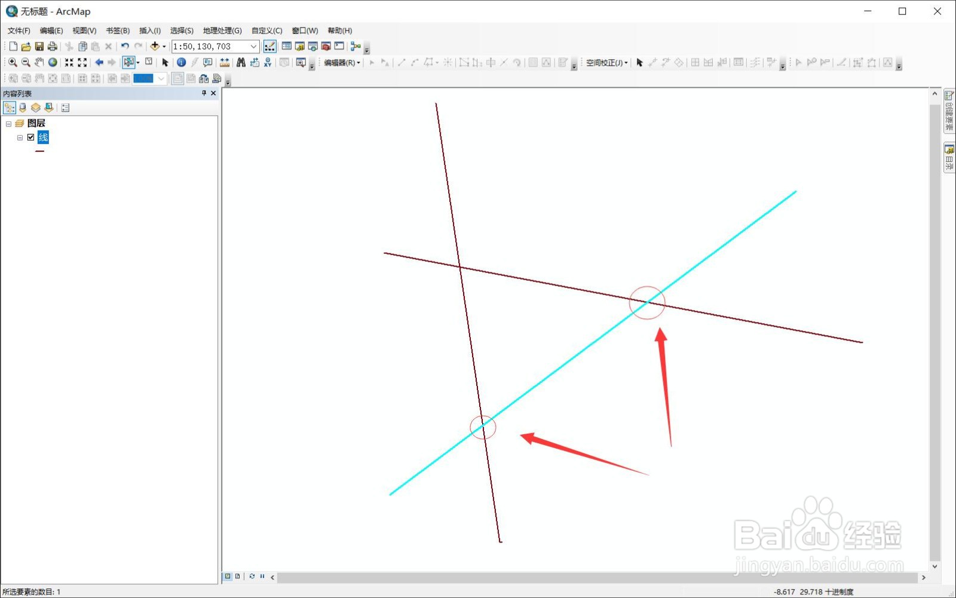Image resolution: width=956 pixels, height=598 pixels.
Task: Switch to Data View mode
Action: tap(228, 576)
